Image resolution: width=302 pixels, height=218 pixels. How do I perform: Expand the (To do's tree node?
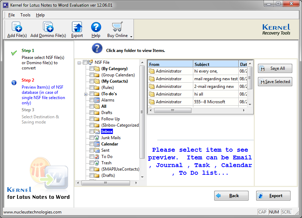[x=86, y=94]
